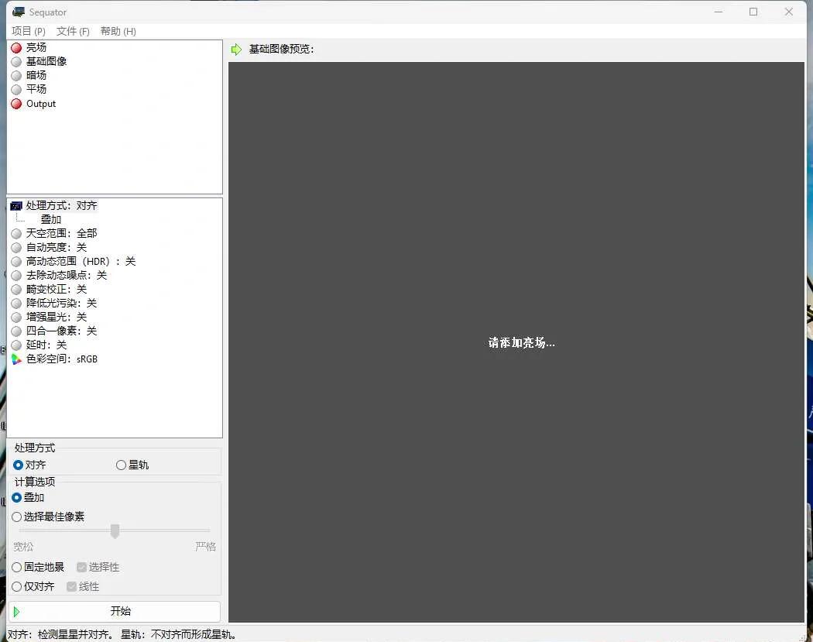Select the 平场 item in file list
This screenshot has height=642, width=813.
[x=36, y=90]
